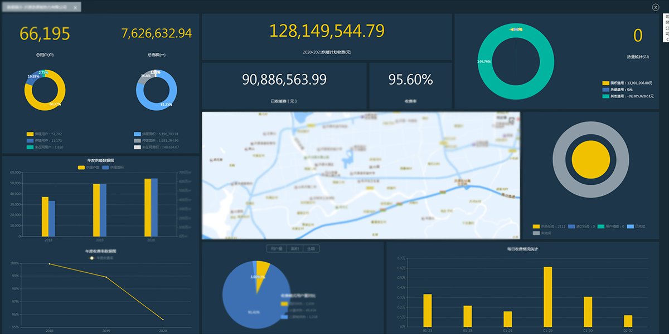
Task: Switch to the 面积 tab
Action: point(294,249)
